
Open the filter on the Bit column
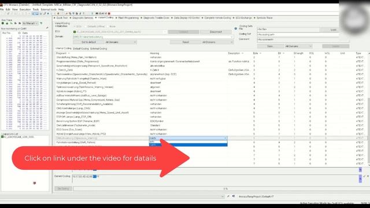[283, 53]
